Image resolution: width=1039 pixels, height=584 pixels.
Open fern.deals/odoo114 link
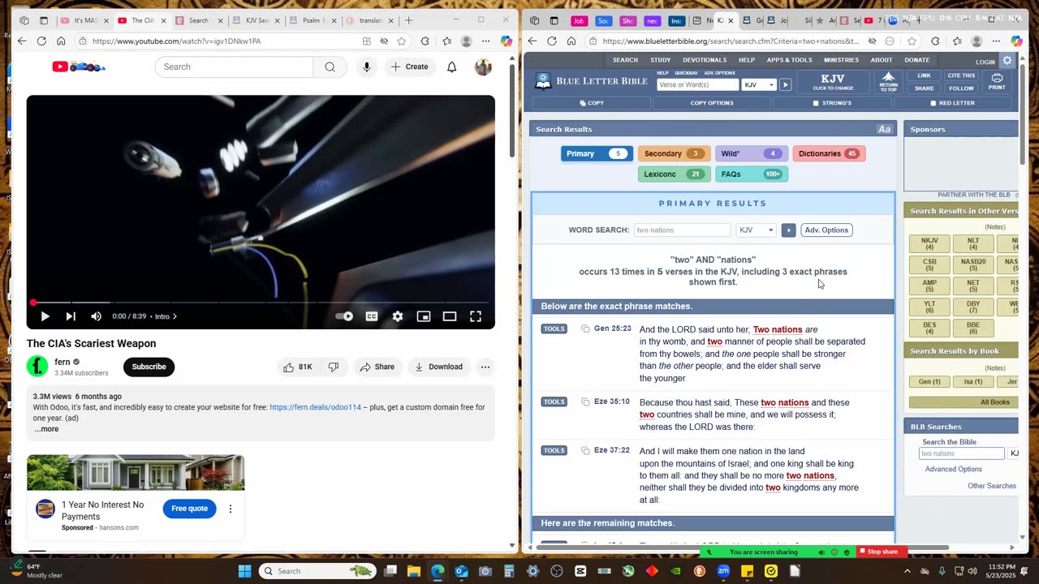click(x=315, y=407)
